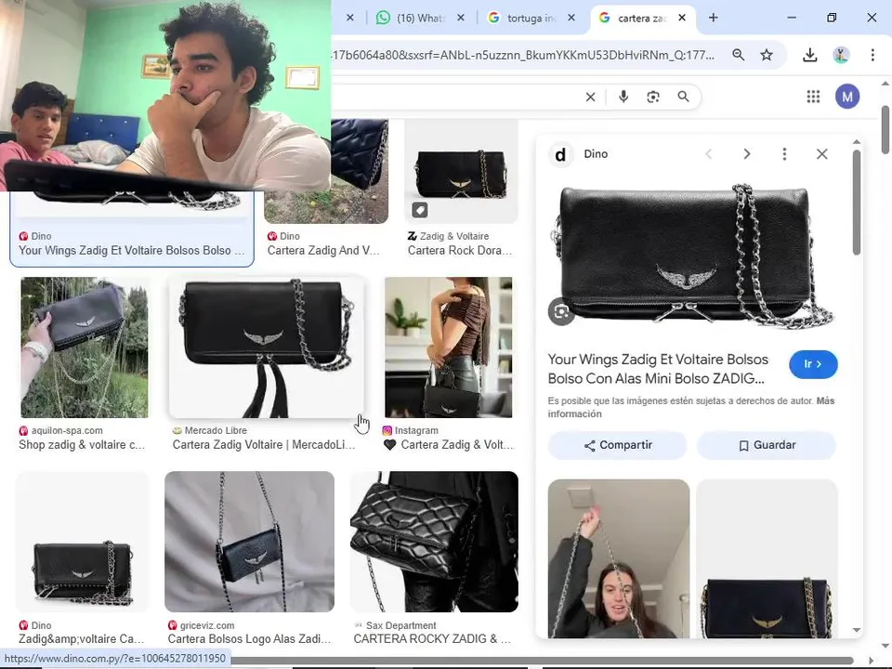Viewport: 892px width, 669px height.
Task: Open Google Lens image search icon
Action: (653, 98)
